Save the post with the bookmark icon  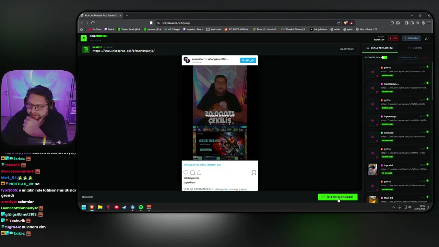click(x=254, y=173)
